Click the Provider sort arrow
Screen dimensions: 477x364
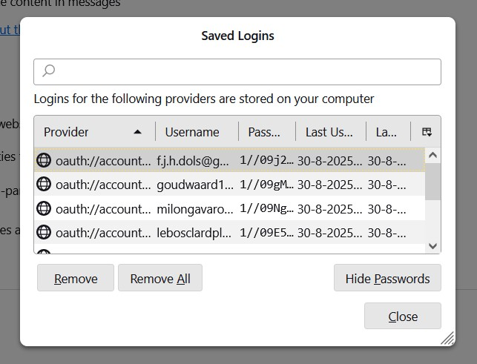(137, 132)
